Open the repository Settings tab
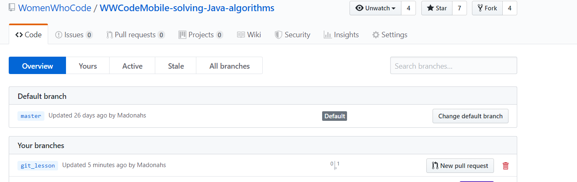Image resolution: width=577 pixels, height=182 pixels. click(x=390, y=35)
